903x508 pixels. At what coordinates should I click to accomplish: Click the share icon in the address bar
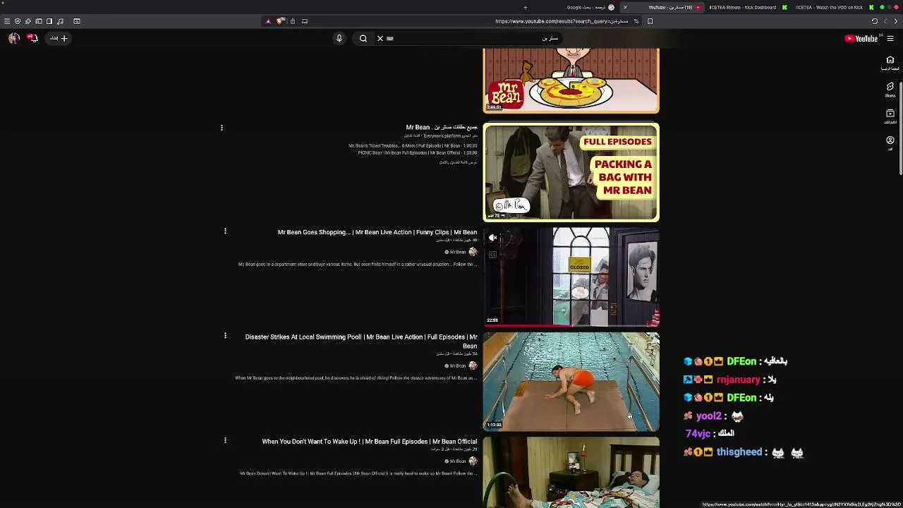(x=293, y=21)
